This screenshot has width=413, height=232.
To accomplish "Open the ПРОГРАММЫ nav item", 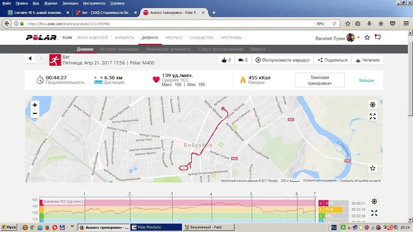I will point(231,38).
